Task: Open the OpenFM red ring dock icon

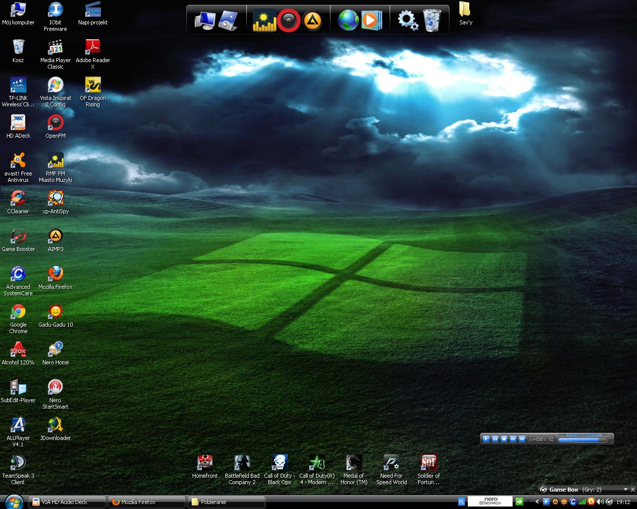Action: [x=289, y=21]
